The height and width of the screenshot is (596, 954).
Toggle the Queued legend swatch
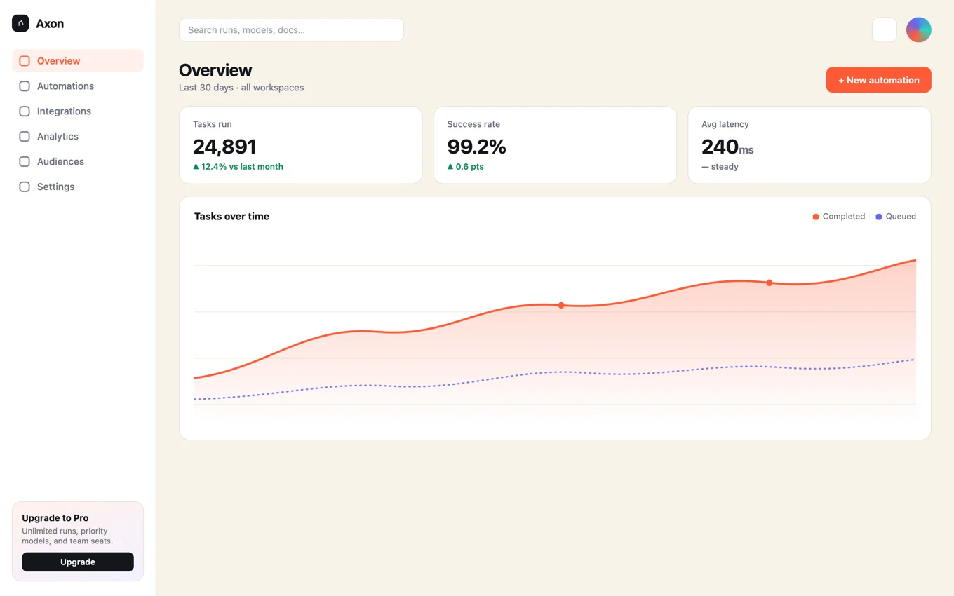(879, 217)
